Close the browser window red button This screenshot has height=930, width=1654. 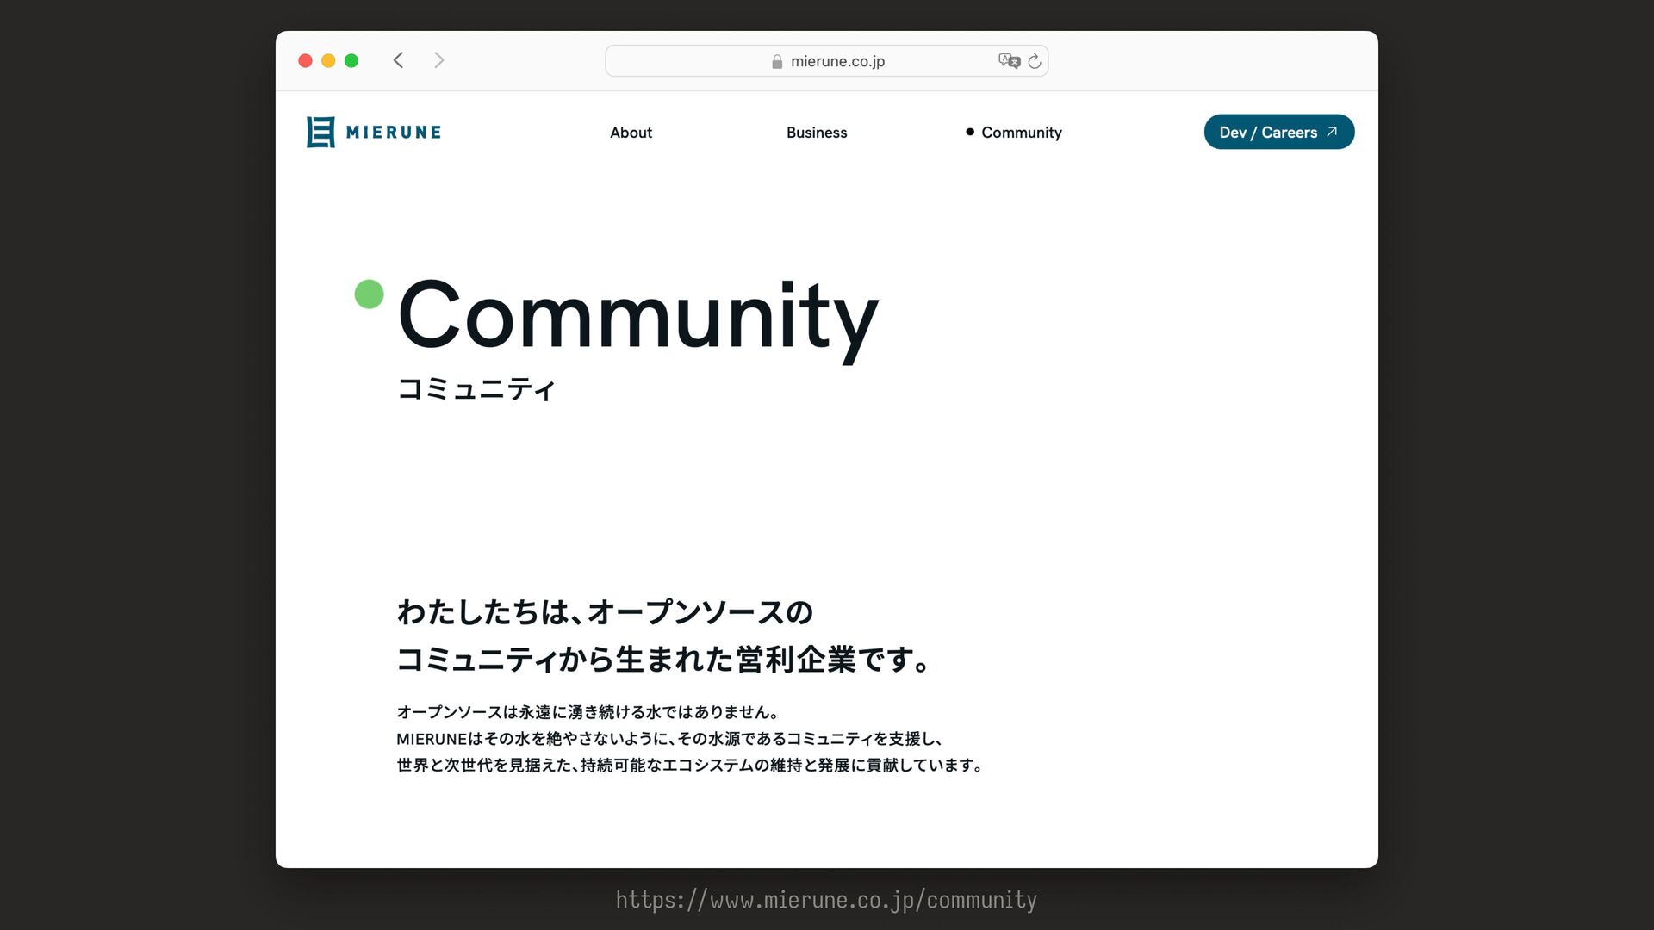[305, 60]
